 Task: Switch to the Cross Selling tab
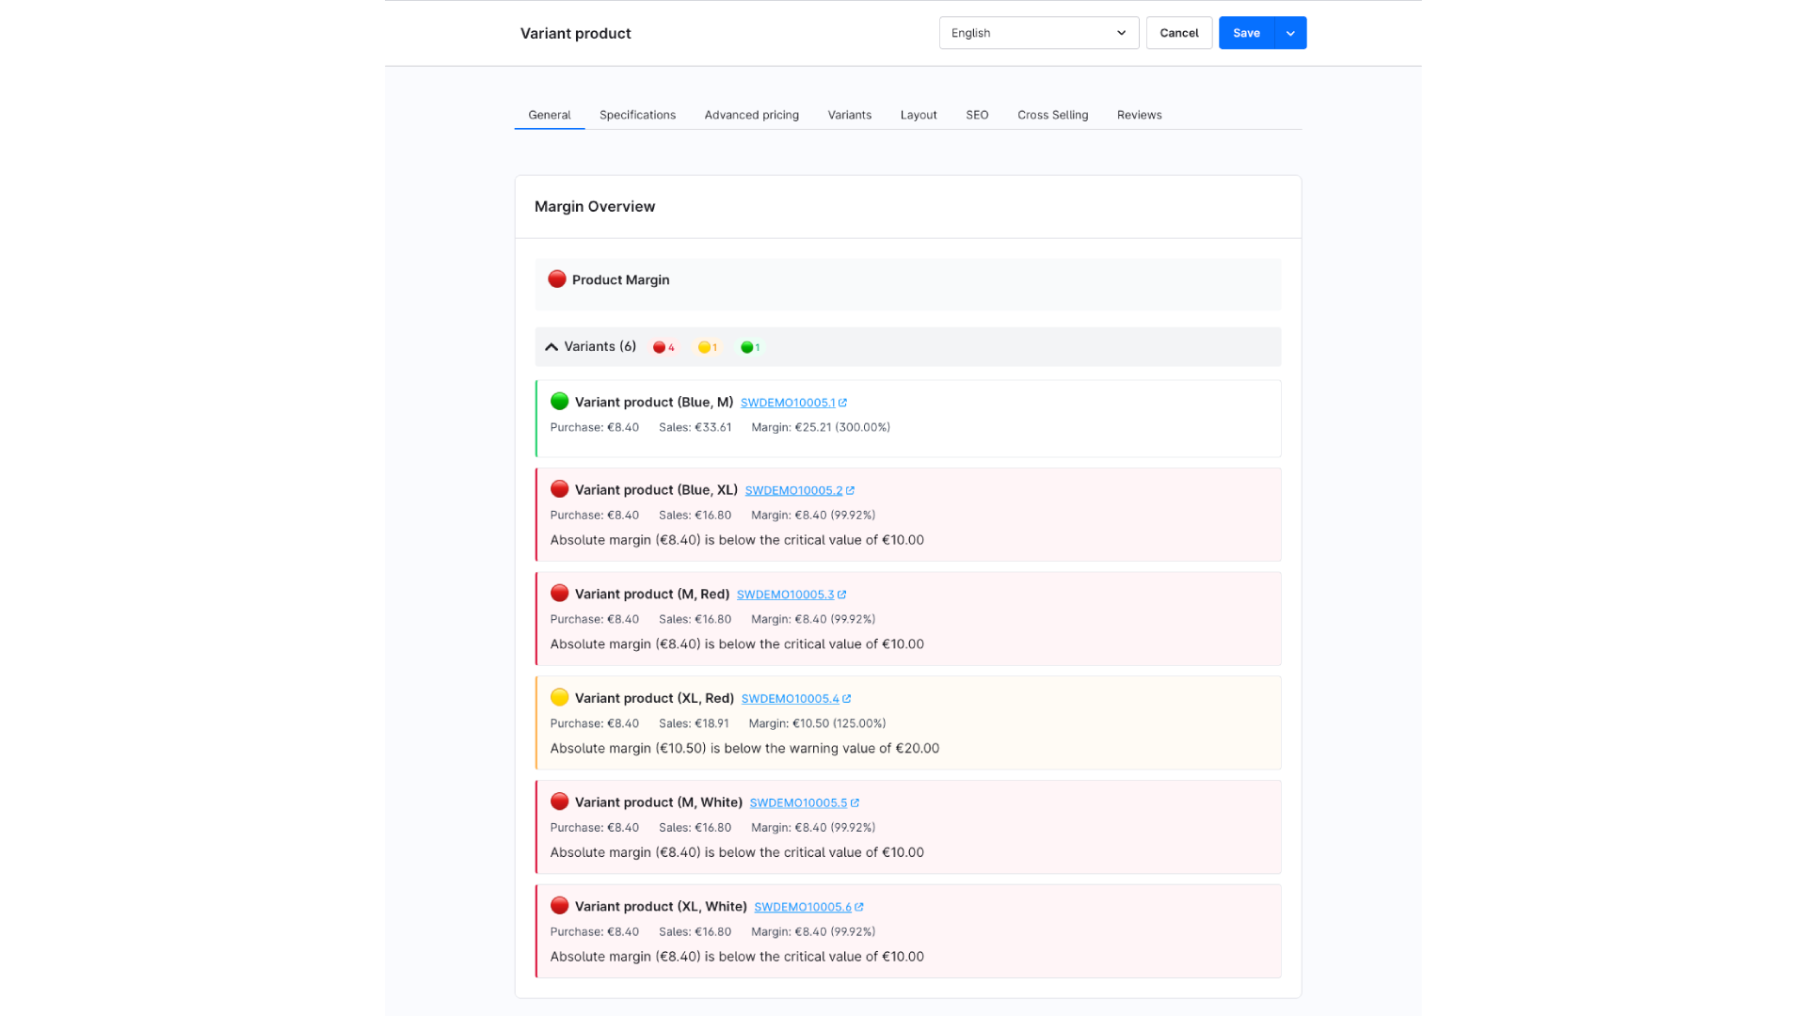[1052, 115]
